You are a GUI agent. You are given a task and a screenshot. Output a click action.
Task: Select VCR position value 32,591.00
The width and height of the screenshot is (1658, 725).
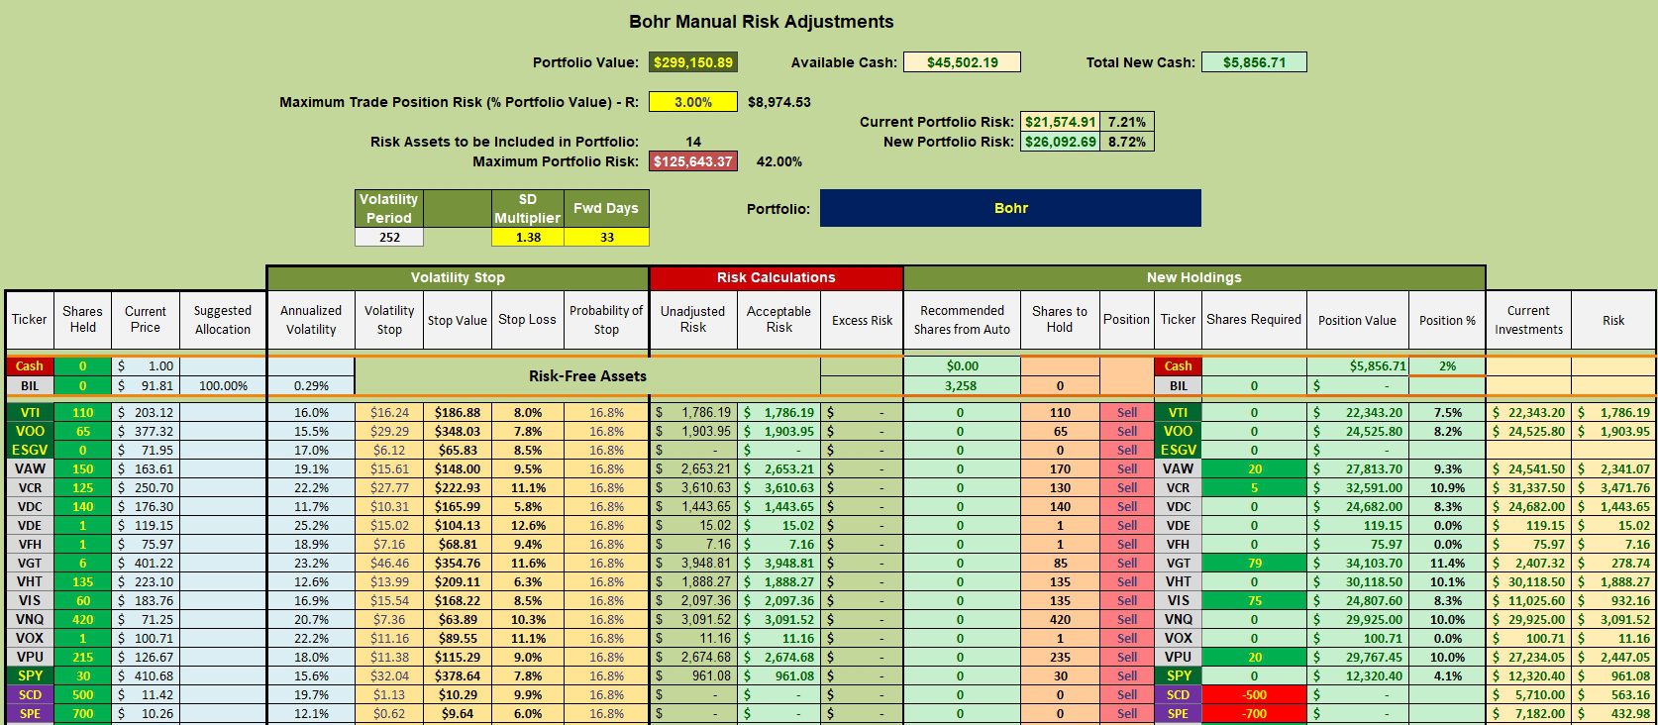pos(1357,488)
